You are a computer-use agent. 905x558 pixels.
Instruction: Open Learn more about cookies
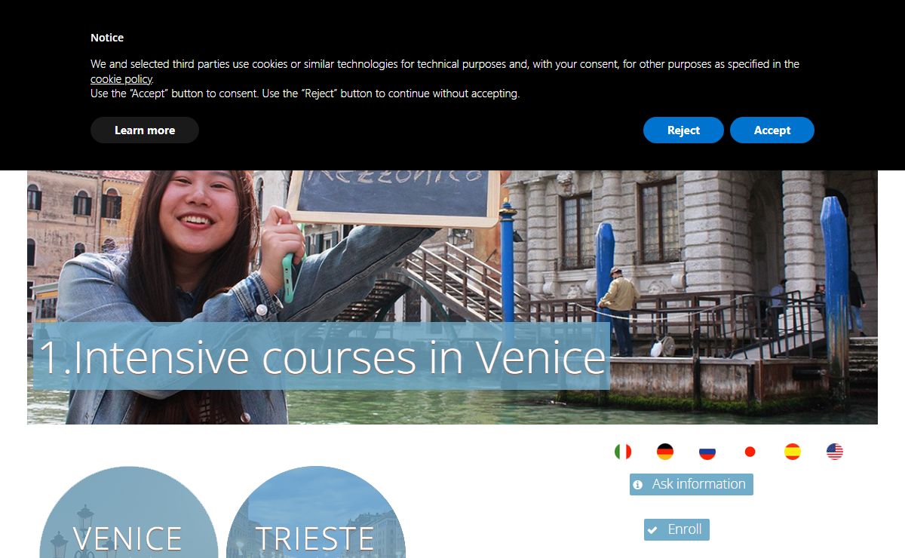145,130
